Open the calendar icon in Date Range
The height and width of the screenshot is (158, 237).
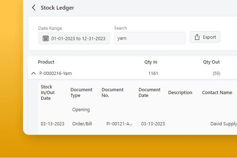pyautogui.click(x=46, y=38)
